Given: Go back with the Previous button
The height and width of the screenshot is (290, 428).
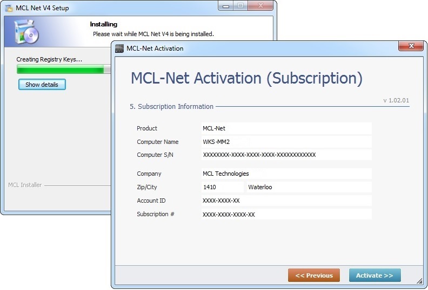Looking at the screenshot, I should [314, 275].
